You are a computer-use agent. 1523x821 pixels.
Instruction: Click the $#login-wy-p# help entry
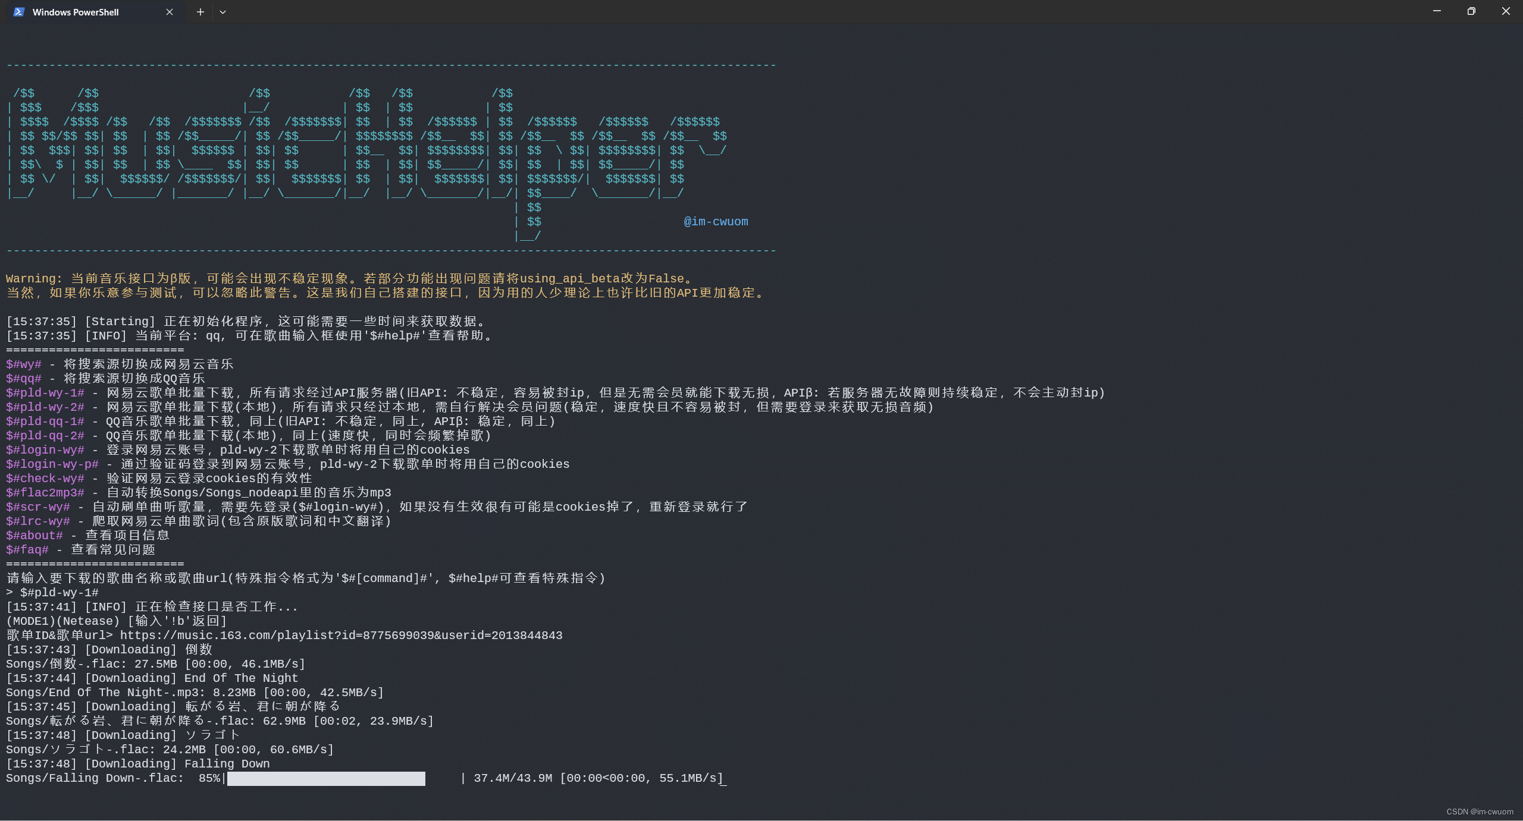click(52, 464)
